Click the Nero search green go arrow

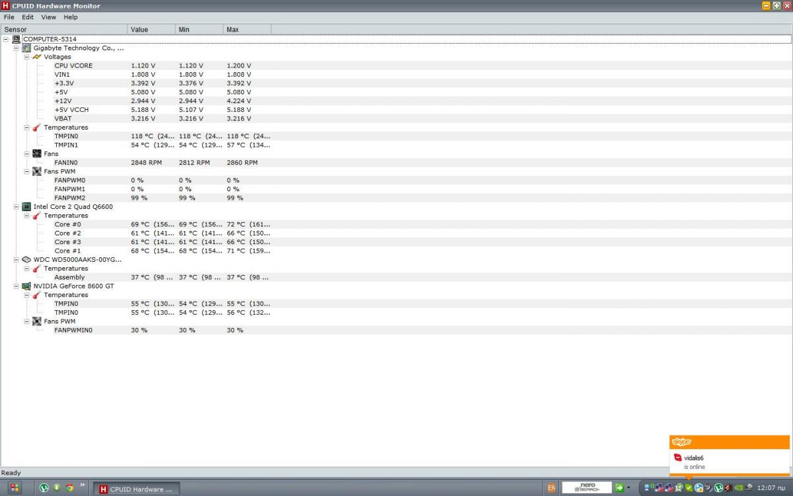(x=619, y=488)
